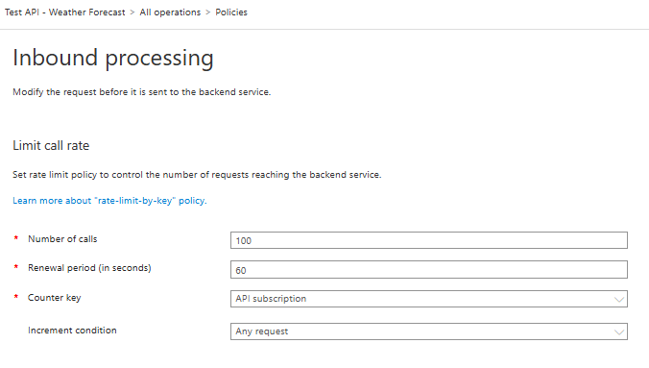Click the Inbound processing heading
This screenshot has width=649, height=368.
(x=113, y=58)
